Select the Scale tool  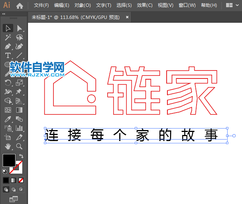tap(19, 83)
